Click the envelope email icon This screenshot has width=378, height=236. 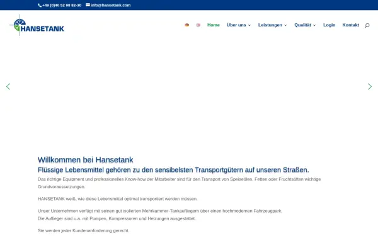(88, 5)
